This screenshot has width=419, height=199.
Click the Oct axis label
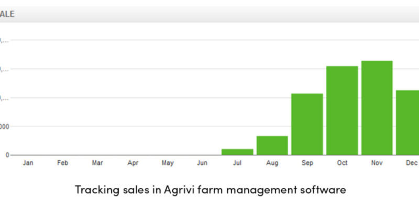(x=342, y=163)
